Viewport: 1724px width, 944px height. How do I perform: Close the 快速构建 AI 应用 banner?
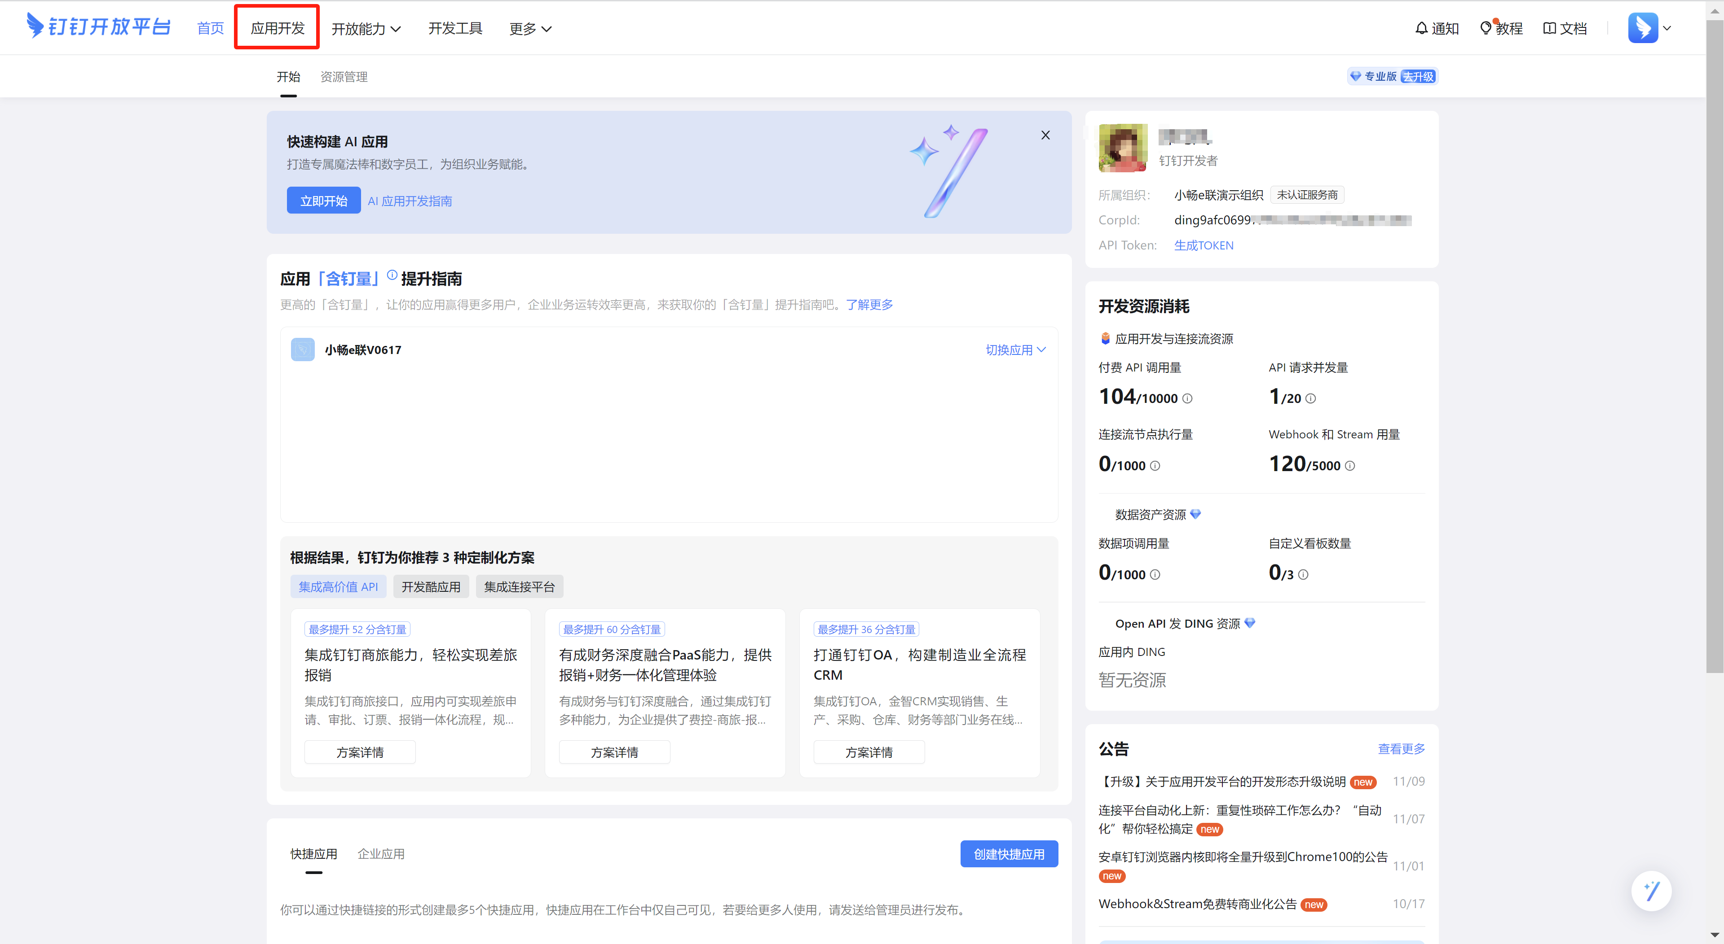click(x=1045, y=135)
